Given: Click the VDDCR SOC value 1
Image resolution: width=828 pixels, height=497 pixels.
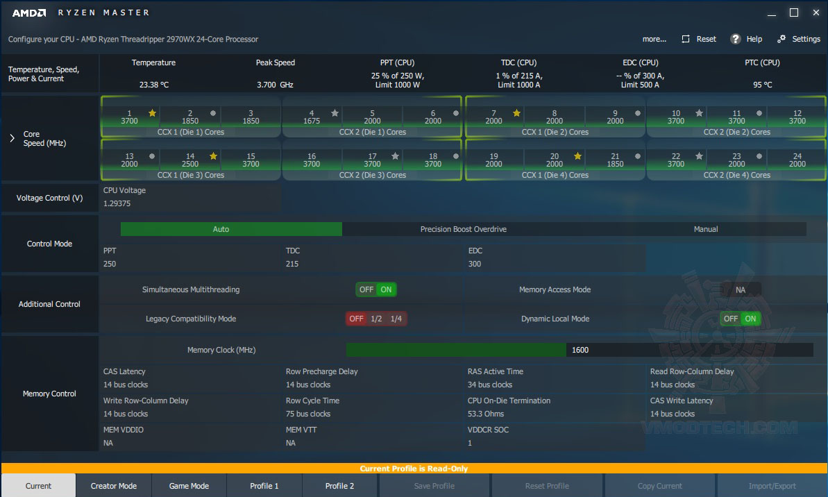Looking at the screenshot, I should coord(469,443).
